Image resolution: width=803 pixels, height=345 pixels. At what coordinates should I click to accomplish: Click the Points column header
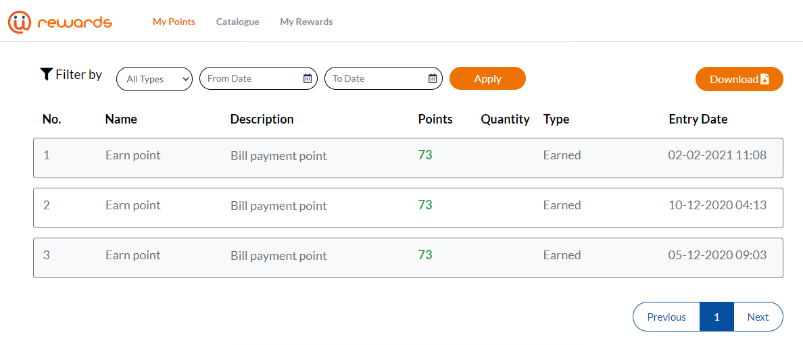click(x=435, y=120)
